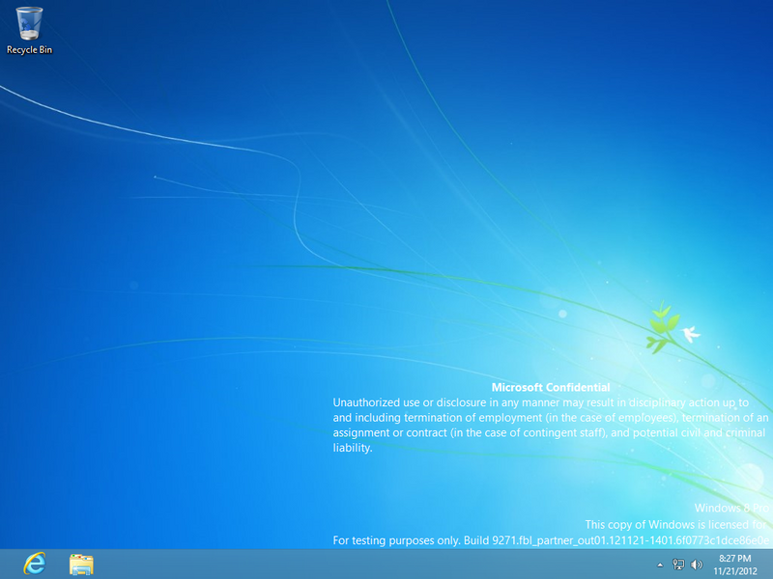
Task: Open the network status tray icon
Action: [678, 565]
